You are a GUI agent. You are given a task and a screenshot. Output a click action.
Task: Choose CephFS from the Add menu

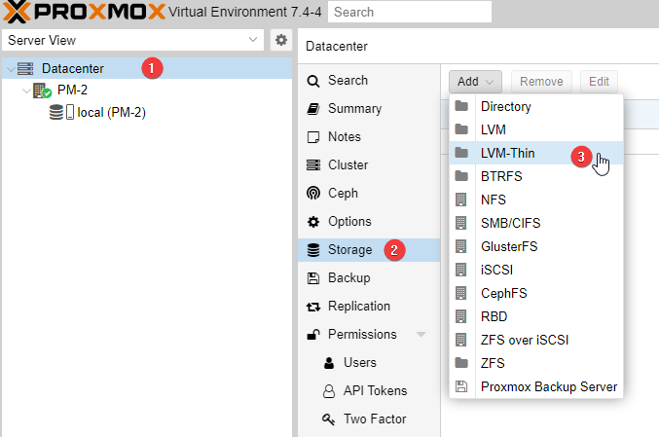536,293
